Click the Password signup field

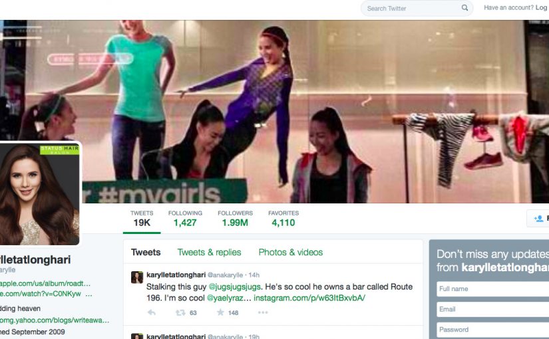pos(493,330)
